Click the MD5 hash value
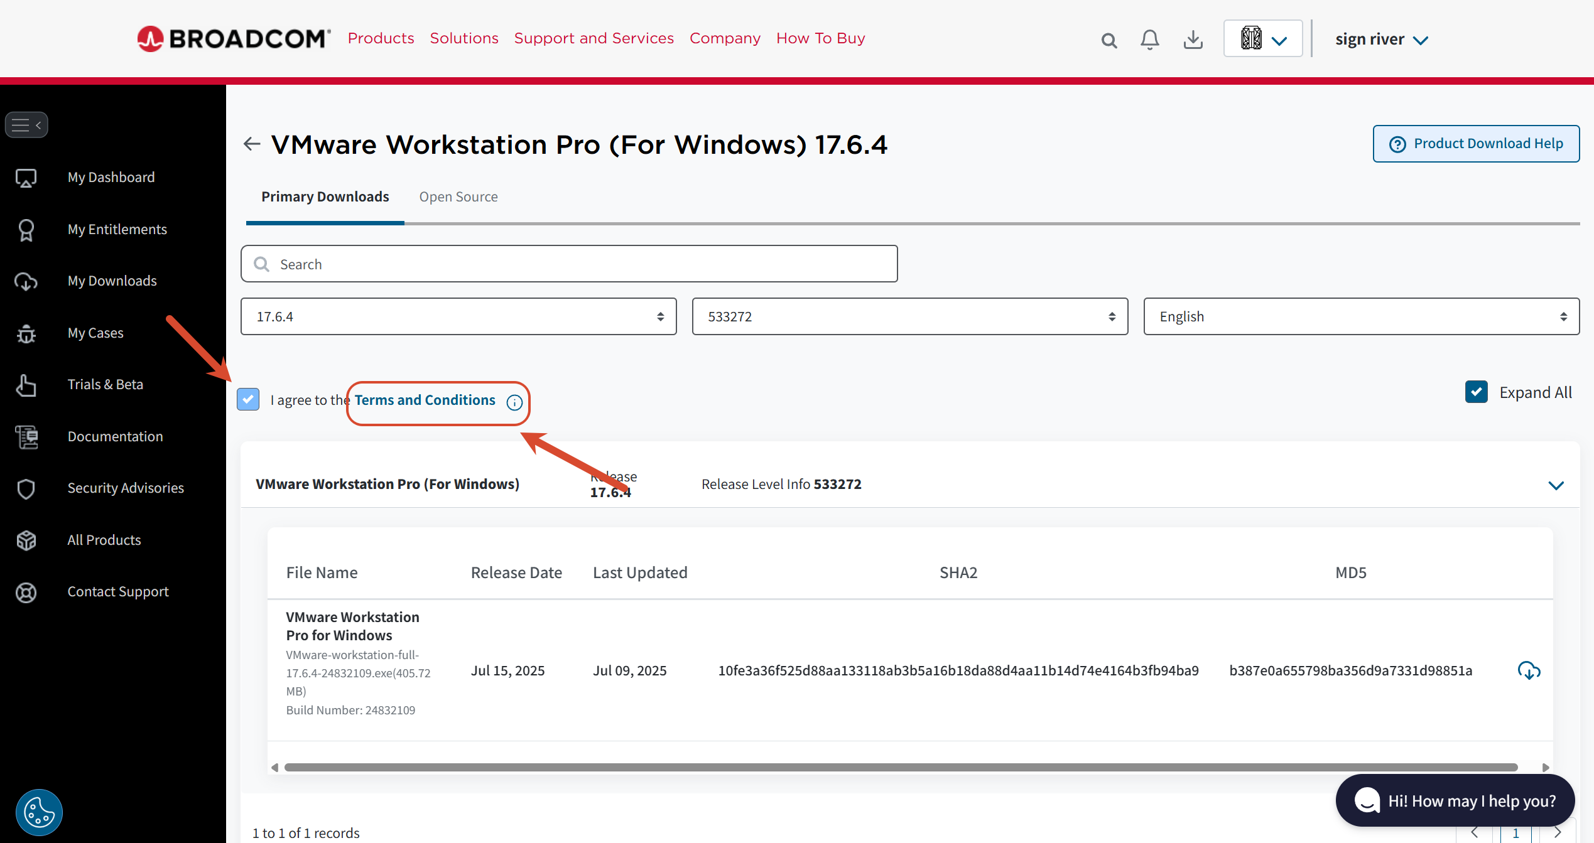 pos(1351,671)
